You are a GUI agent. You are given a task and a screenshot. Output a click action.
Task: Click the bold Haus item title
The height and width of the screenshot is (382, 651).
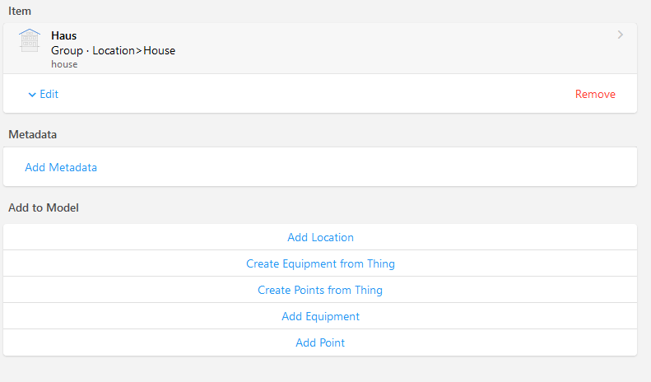click(x=63, y=36)
